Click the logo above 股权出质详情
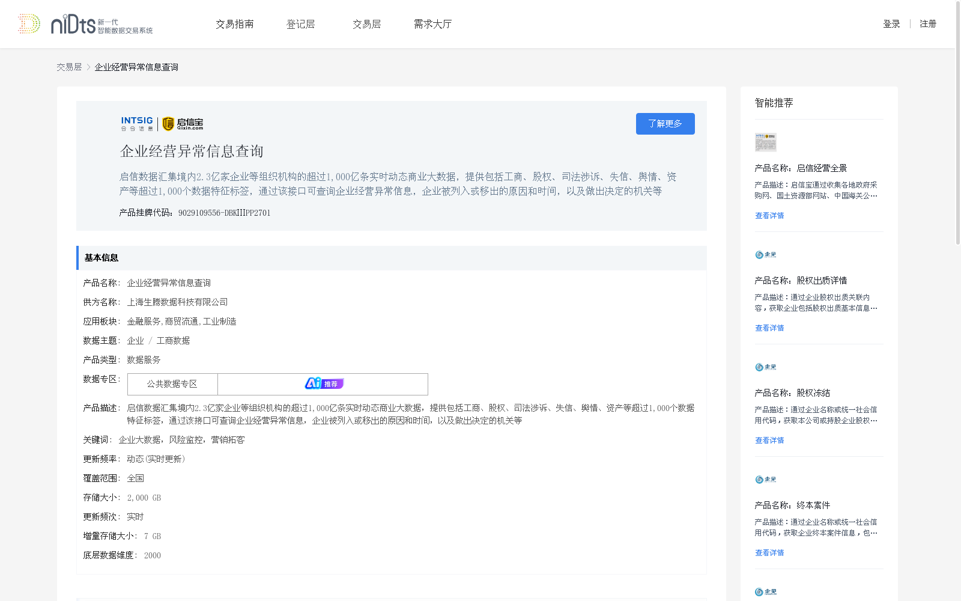961x601 pixels. click(765, 255)
